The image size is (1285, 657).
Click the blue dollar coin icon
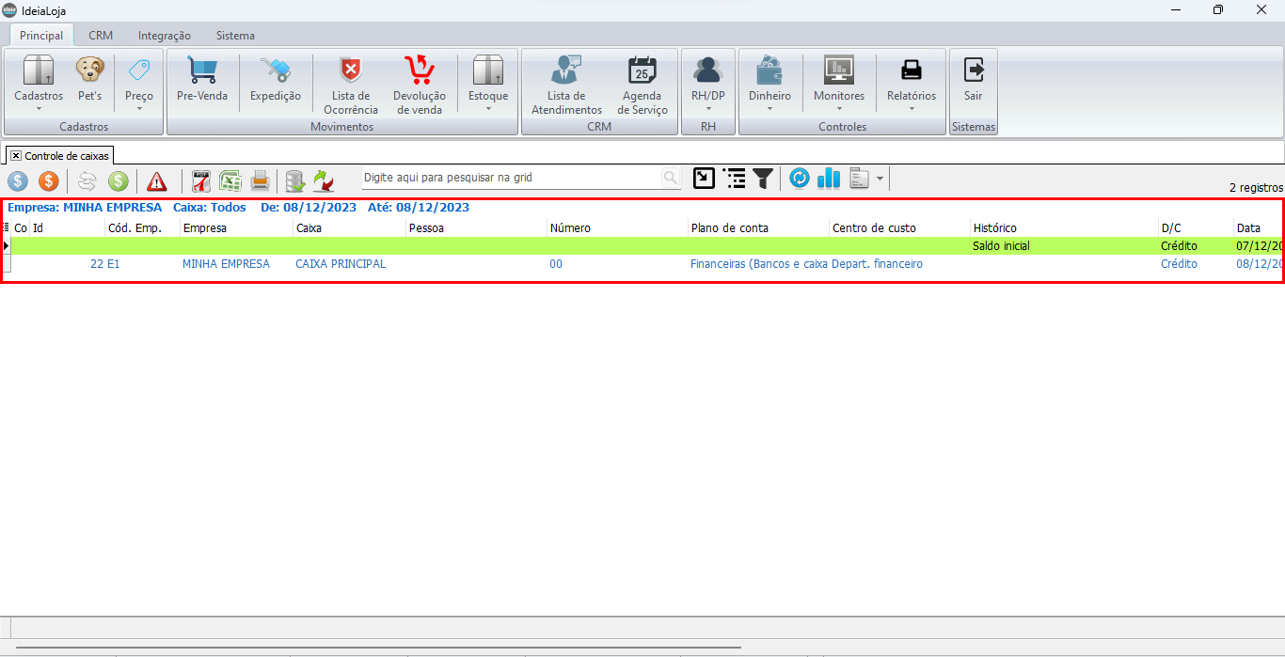(x=18, y=180)
